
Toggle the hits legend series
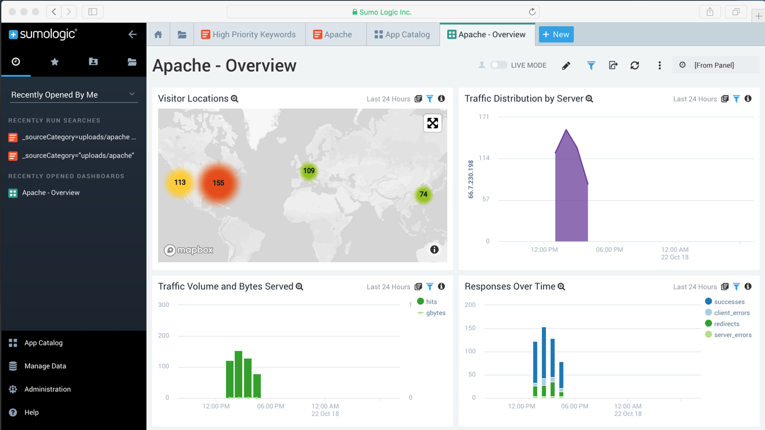430,302
